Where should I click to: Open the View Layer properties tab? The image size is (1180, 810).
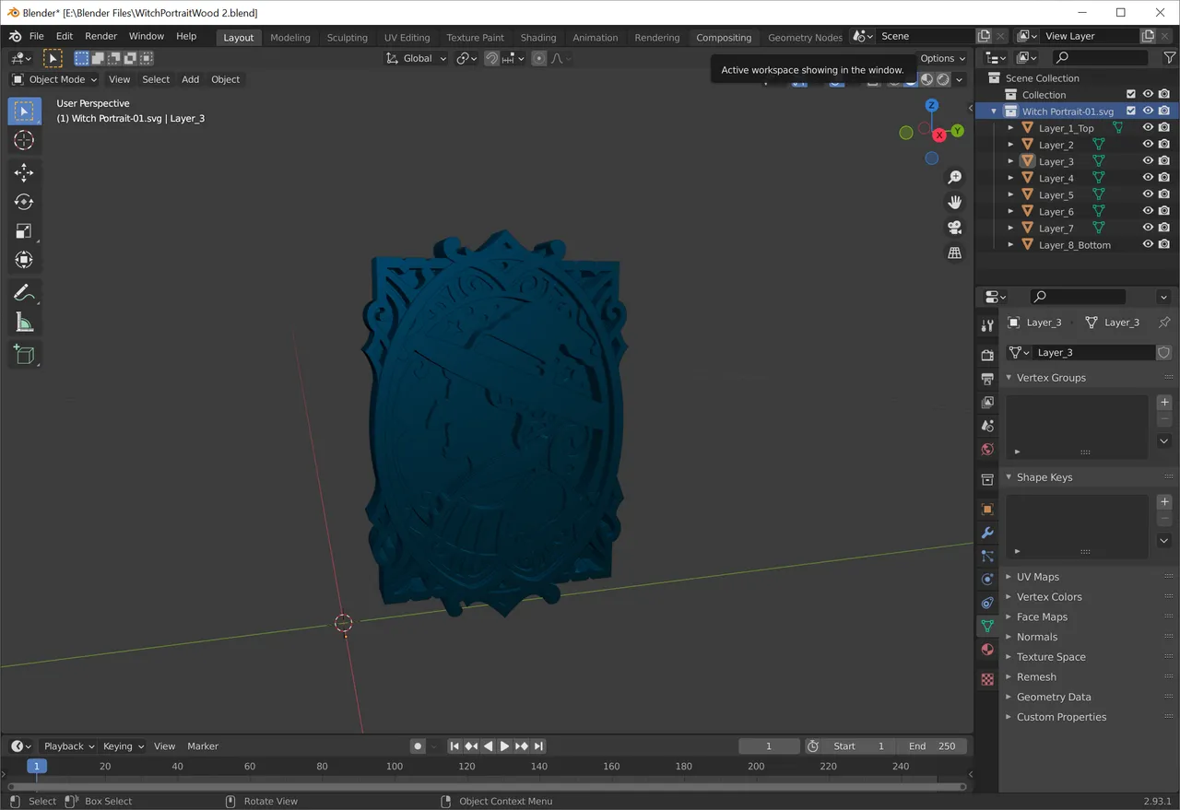[x=987, y=403]
